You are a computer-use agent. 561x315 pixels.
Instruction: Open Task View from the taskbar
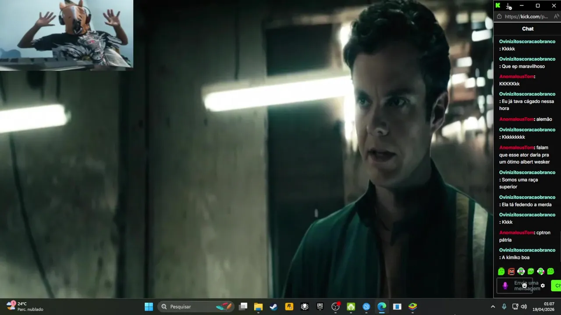coord(243,307)
